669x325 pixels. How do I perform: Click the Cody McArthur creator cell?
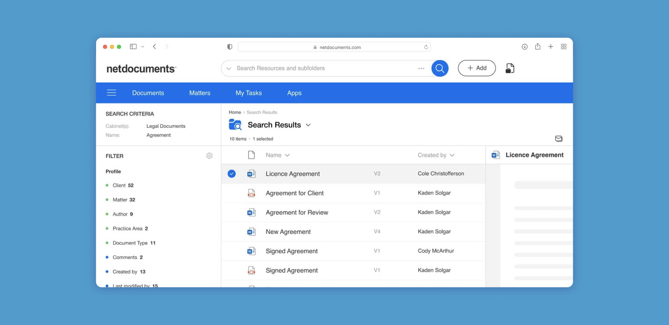point(436,251)
